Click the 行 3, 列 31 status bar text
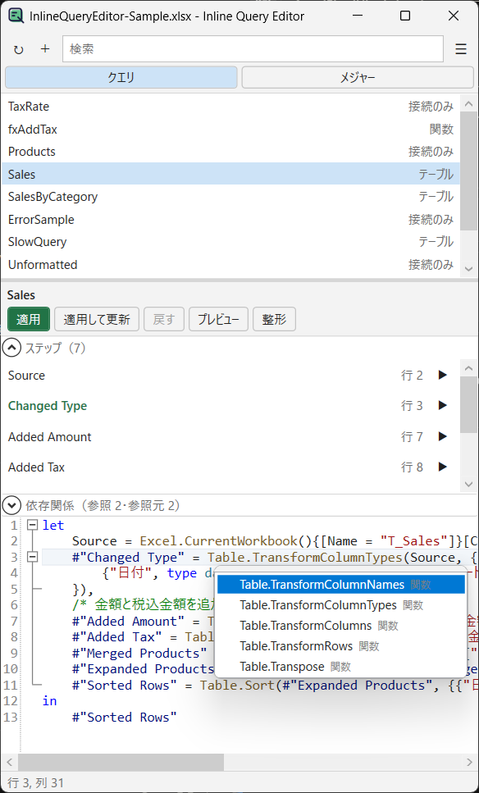The height and width of the screenshot is (793, 479). 36,783
